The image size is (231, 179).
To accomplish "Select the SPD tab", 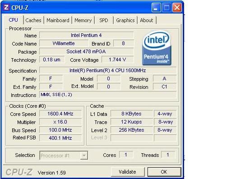I will [104, 20].
